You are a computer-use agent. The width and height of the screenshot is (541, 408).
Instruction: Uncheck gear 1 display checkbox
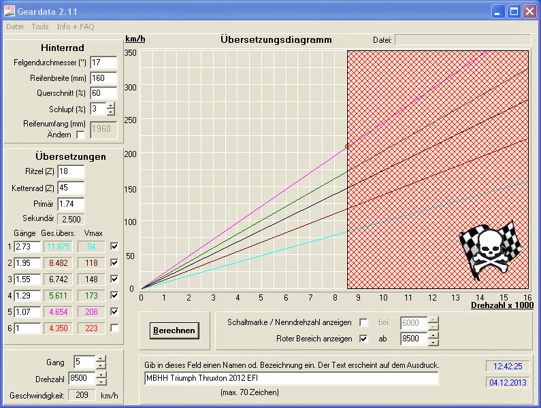pos(114,246)
